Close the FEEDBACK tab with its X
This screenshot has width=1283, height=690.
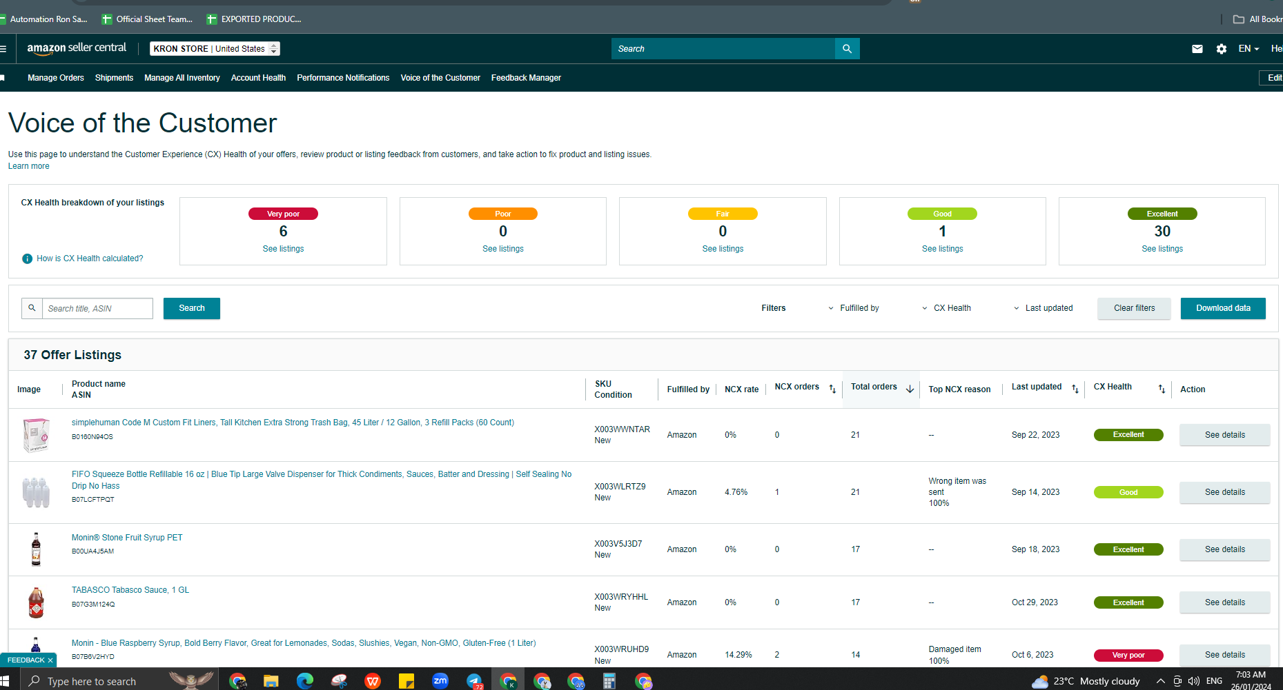pos(50,660)
